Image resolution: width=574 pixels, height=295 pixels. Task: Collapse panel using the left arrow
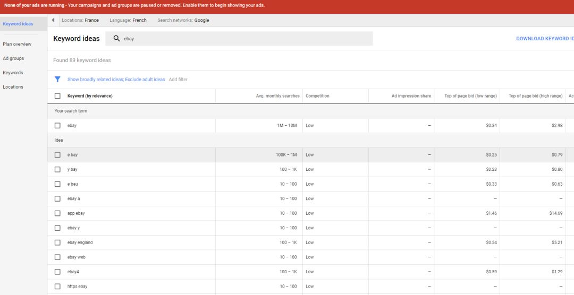tap(53, 20)
